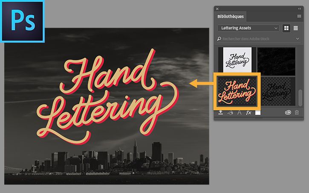The width and height of the screenshot is (309, 193).
Task: Click the Creative Cloud sync icon
Action: (288, 112)
